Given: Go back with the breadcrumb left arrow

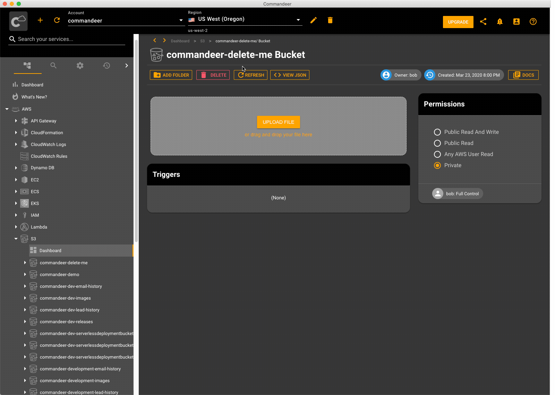Looking at the screenshot, I should click(155, 41).
